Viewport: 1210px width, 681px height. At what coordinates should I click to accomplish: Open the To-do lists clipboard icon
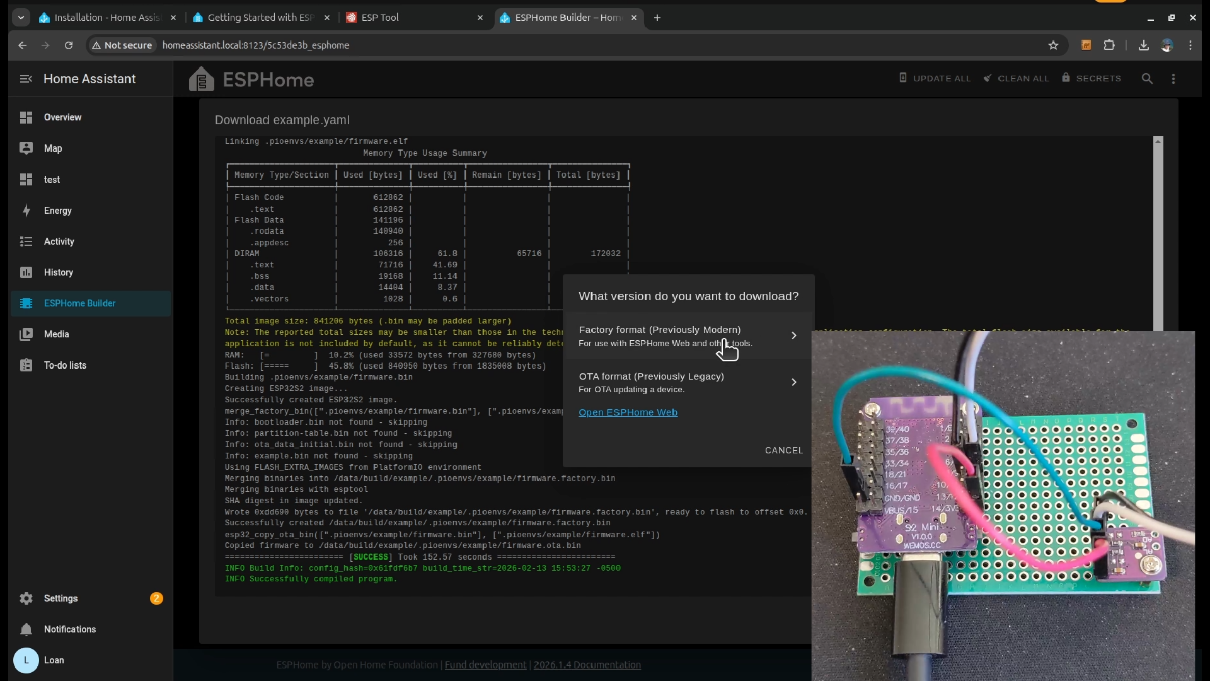tap(26, 365)
